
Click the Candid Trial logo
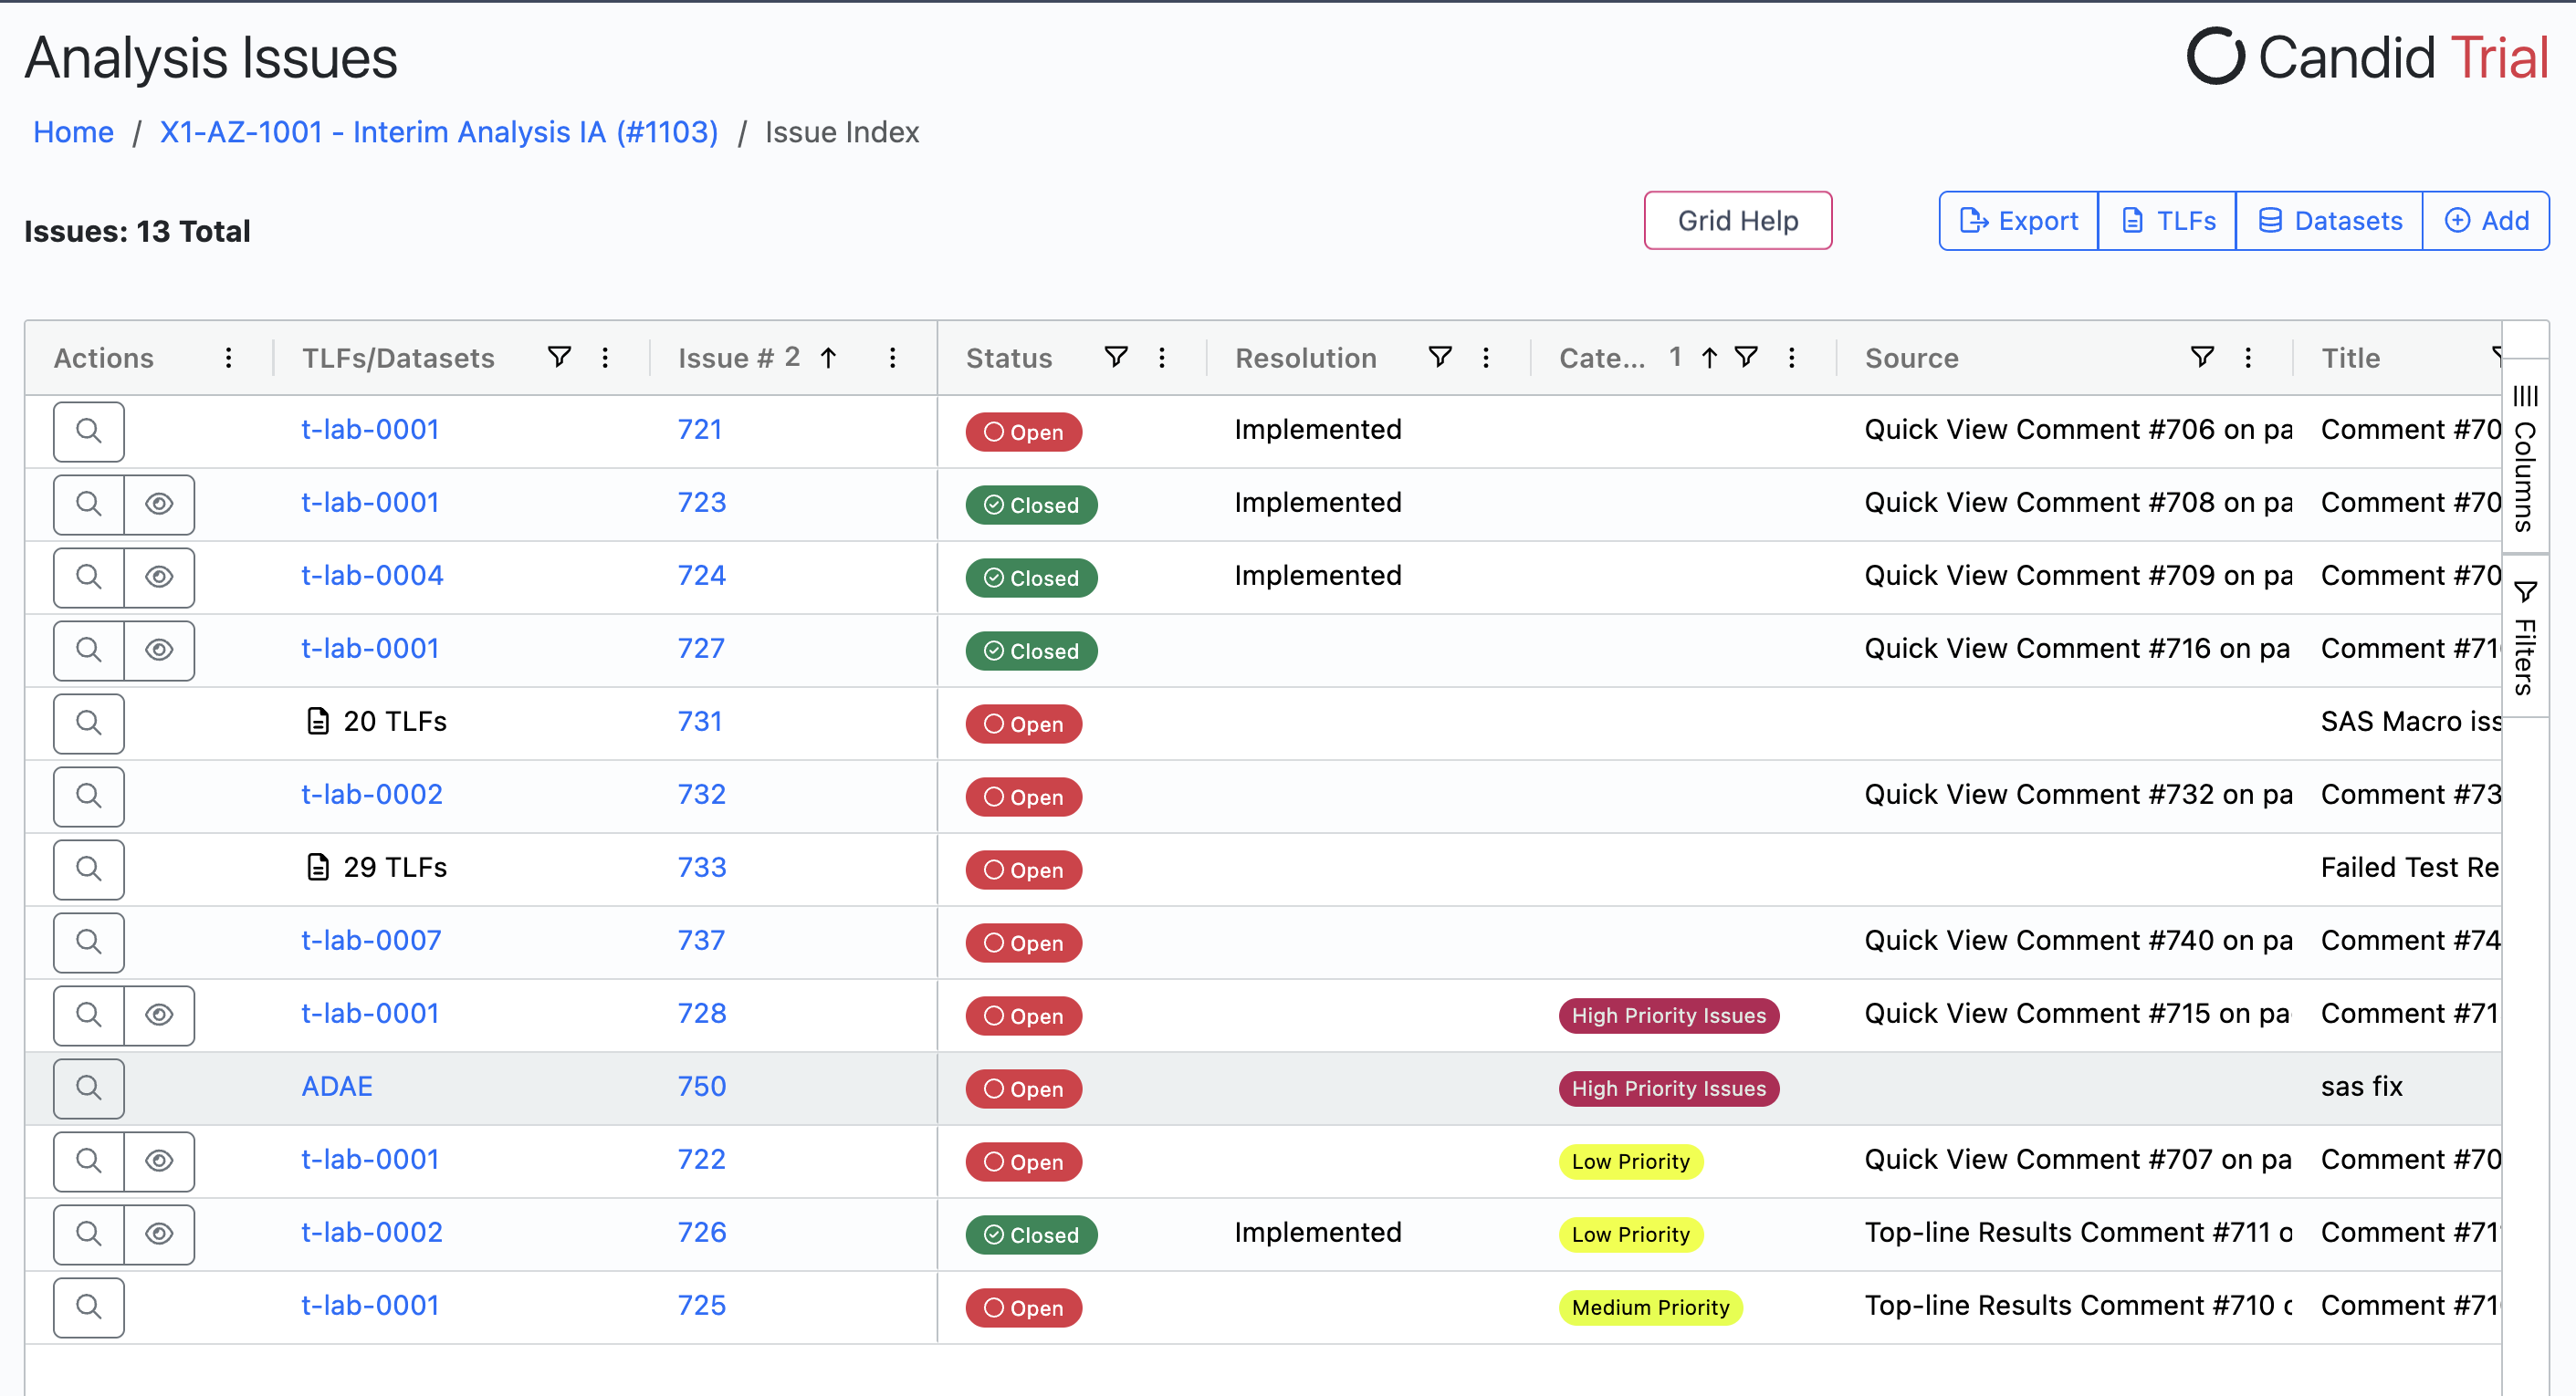click(2367, 57)
